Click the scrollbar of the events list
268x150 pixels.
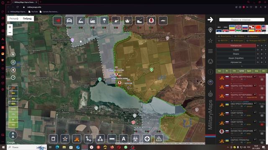(x=267, y=100)
